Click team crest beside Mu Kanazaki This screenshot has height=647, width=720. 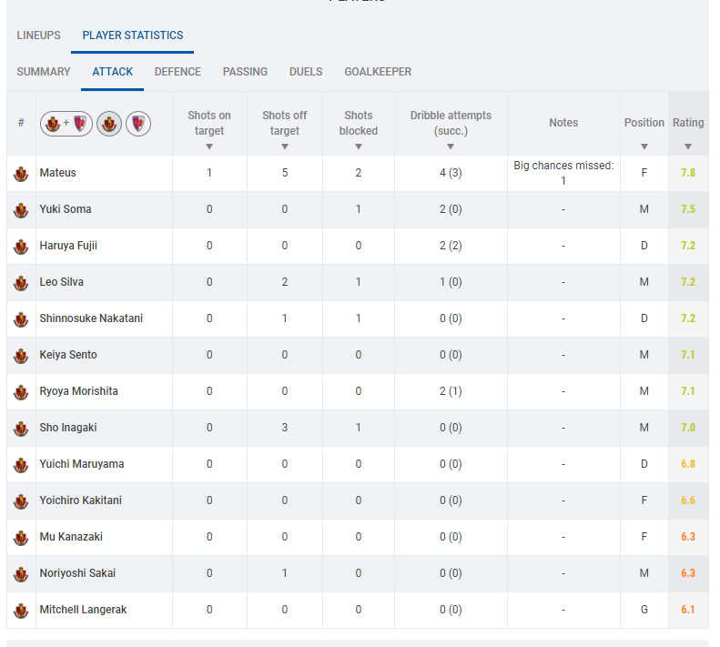pyautogui.click(x=21, y=537)
